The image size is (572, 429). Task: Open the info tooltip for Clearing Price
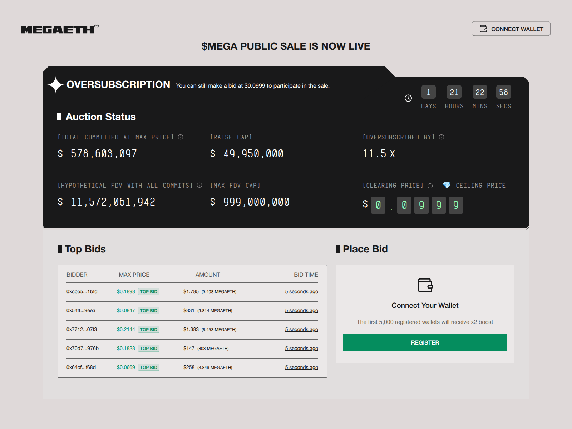coord(429,186)
